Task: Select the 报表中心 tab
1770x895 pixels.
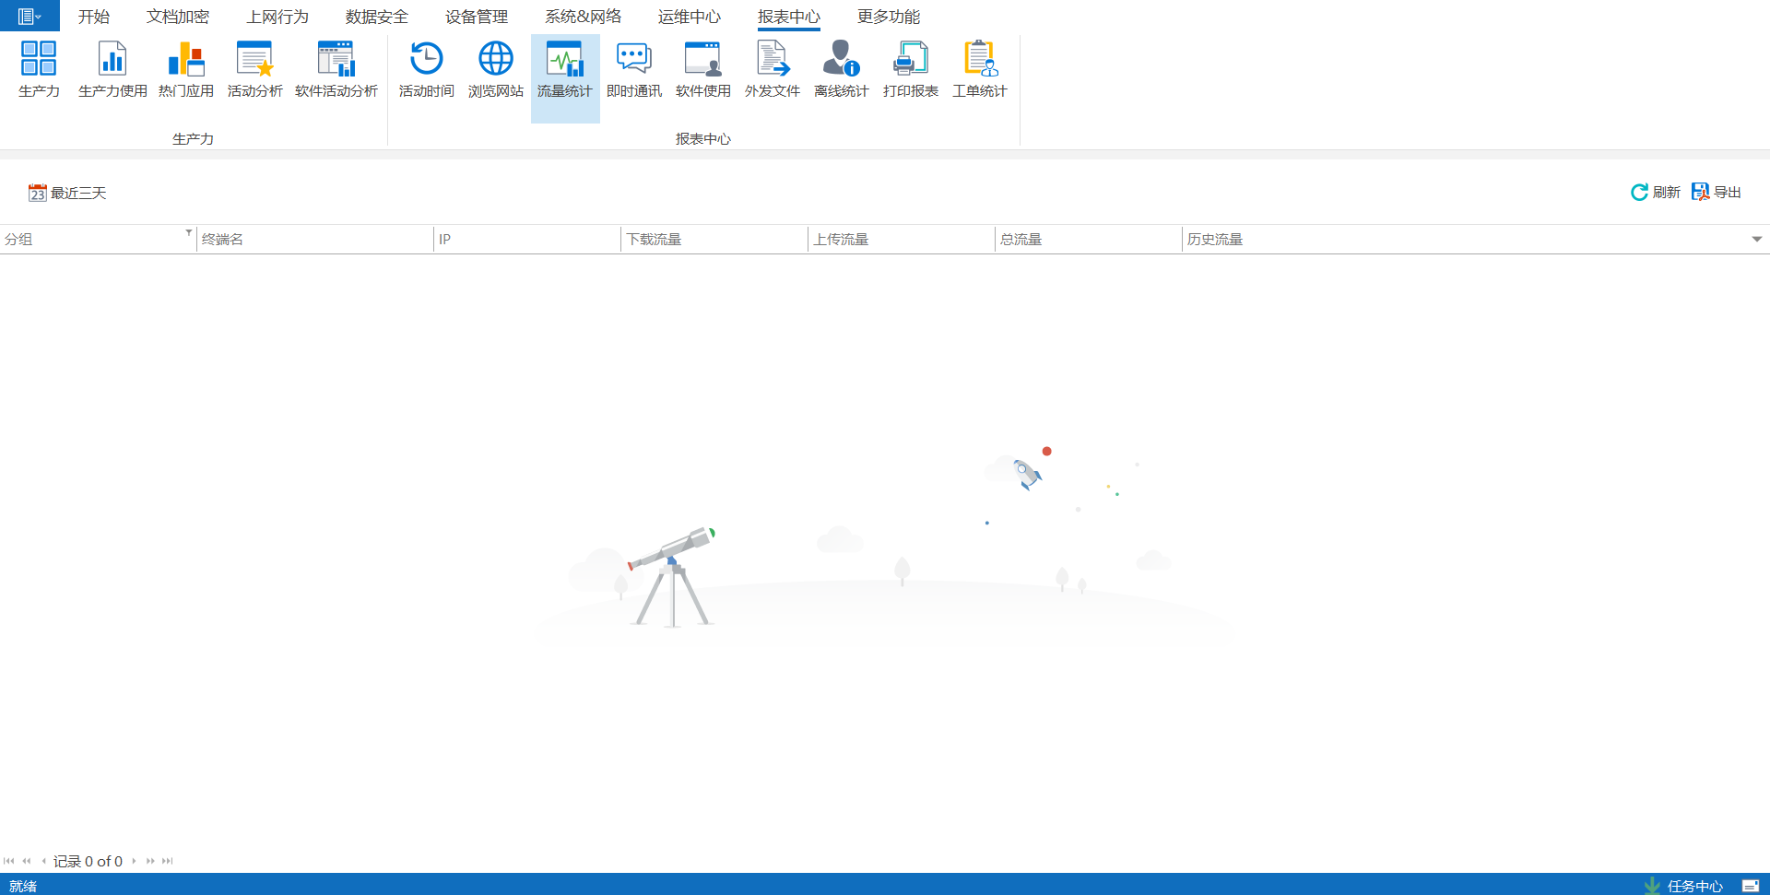Action: tap(789, 17)
